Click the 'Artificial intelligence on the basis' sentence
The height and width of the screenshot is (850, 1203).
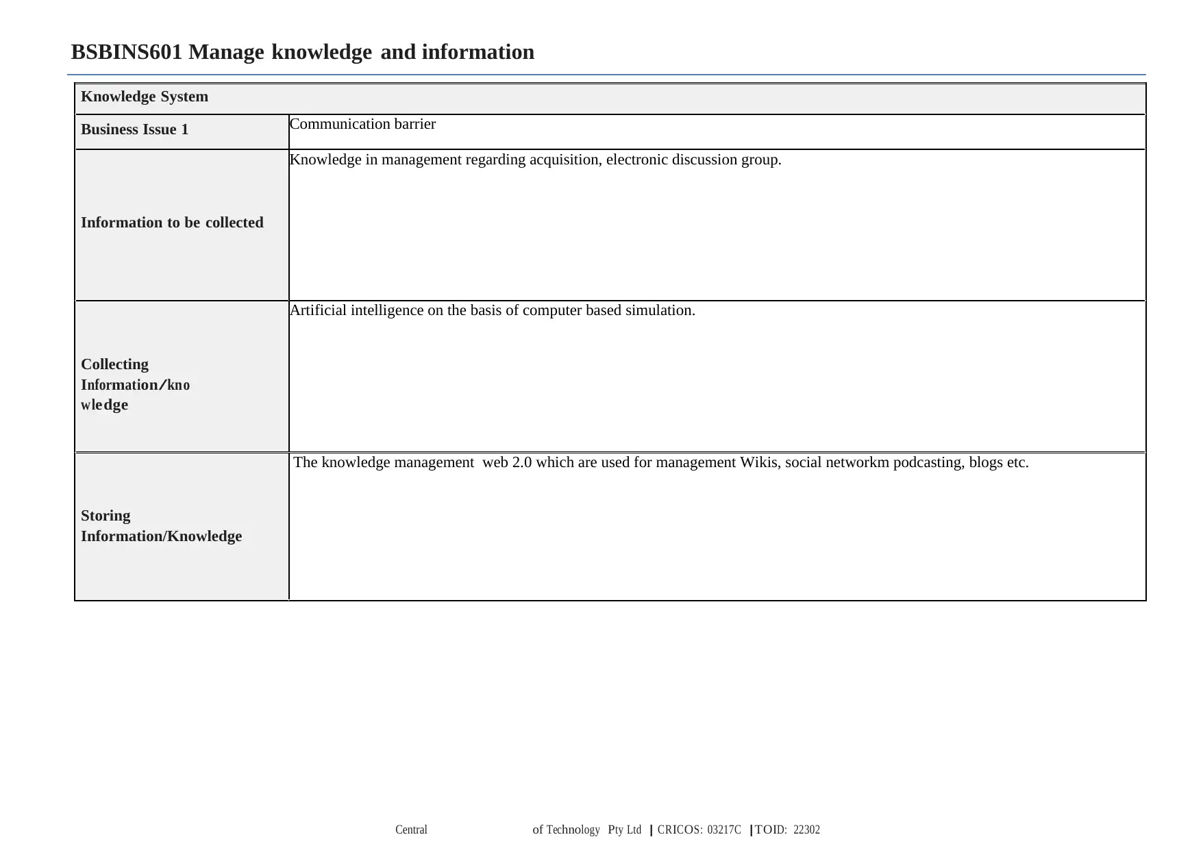[493, 310]
